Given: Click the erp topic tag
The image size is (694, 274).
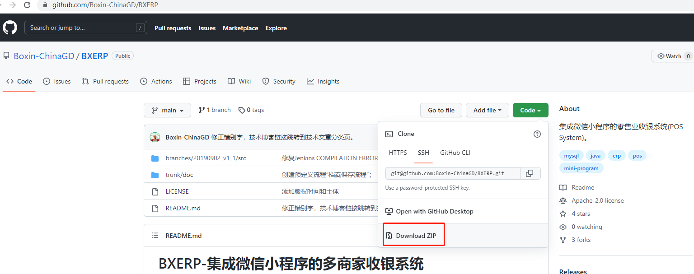Looking at the screenshot, I should click(x=617, y=156).
